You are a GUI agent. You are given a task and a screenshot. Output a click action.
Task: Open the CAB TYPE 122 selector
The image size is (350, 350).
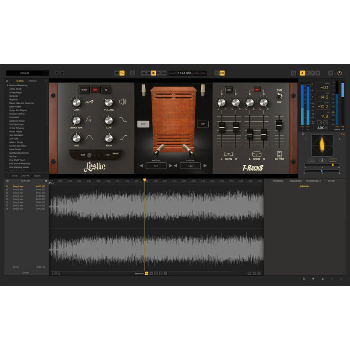tap(190, 166)
